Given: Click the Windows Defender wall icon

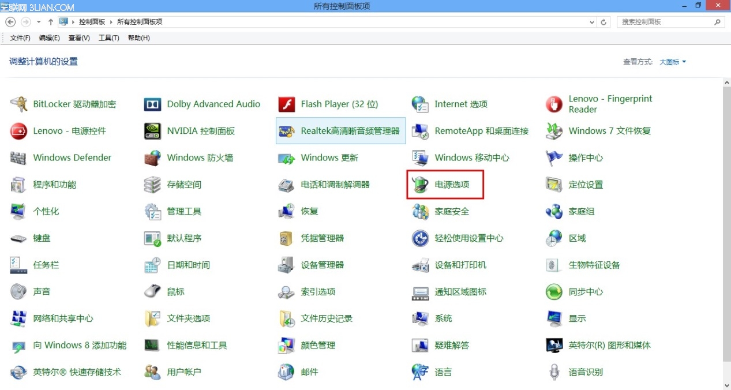Looking at the screenshot, I should coord(18,157).
